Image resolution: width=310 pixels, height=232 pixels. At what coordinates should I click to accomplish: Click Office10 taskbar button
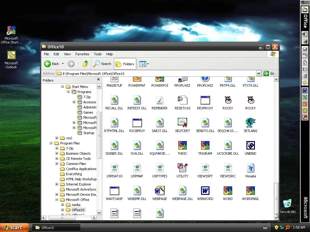[56, 228]
